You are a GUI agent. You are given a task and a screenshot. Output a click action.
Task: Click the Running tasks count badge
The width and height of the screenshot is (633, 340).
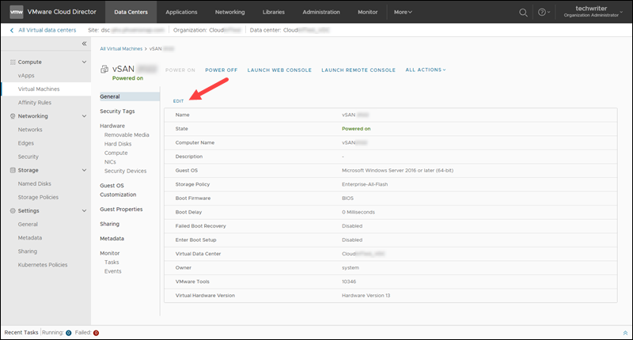(x=68, y=333)
